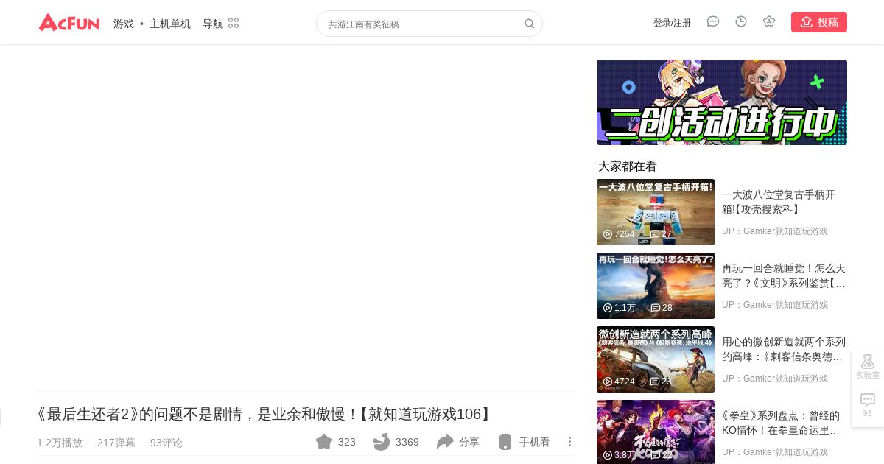Click the 93评论 comments count
Image resolution: width=884 pixels, height=464 pixels.
[x=166, y=443]
